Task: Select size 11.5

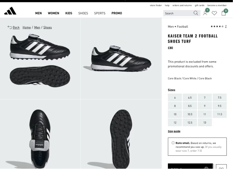Action: [x=220, y=114]
